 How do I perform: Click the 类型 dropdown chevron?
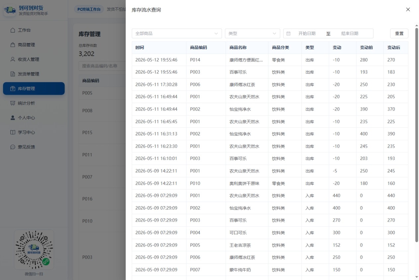click(274, 34)
